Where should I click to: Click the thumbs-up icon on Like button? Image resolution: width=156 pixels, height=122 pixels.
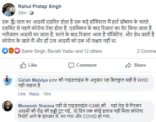click(x=23, y=65)
